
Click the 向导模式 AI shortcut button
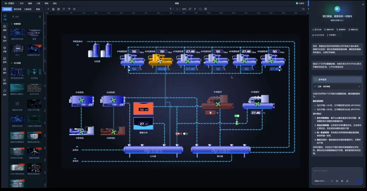[331, 35]
